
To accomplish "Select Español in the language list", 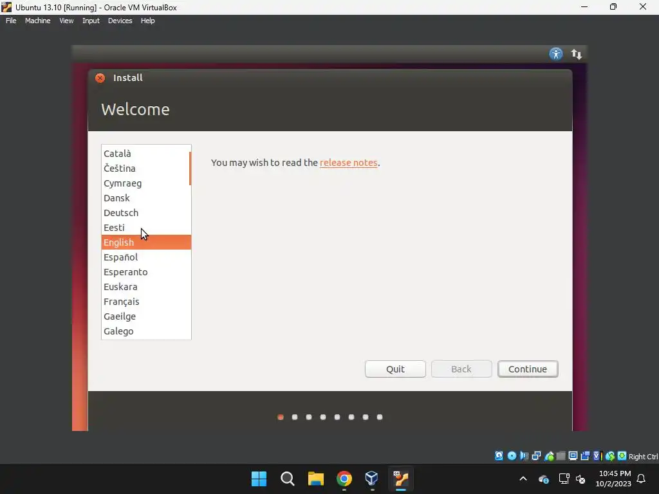I will click(x=146, y=257).
